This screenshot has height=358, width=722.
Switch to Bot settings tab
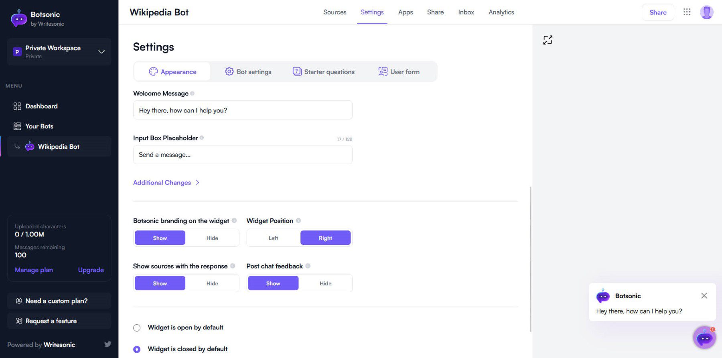[248, 71]
